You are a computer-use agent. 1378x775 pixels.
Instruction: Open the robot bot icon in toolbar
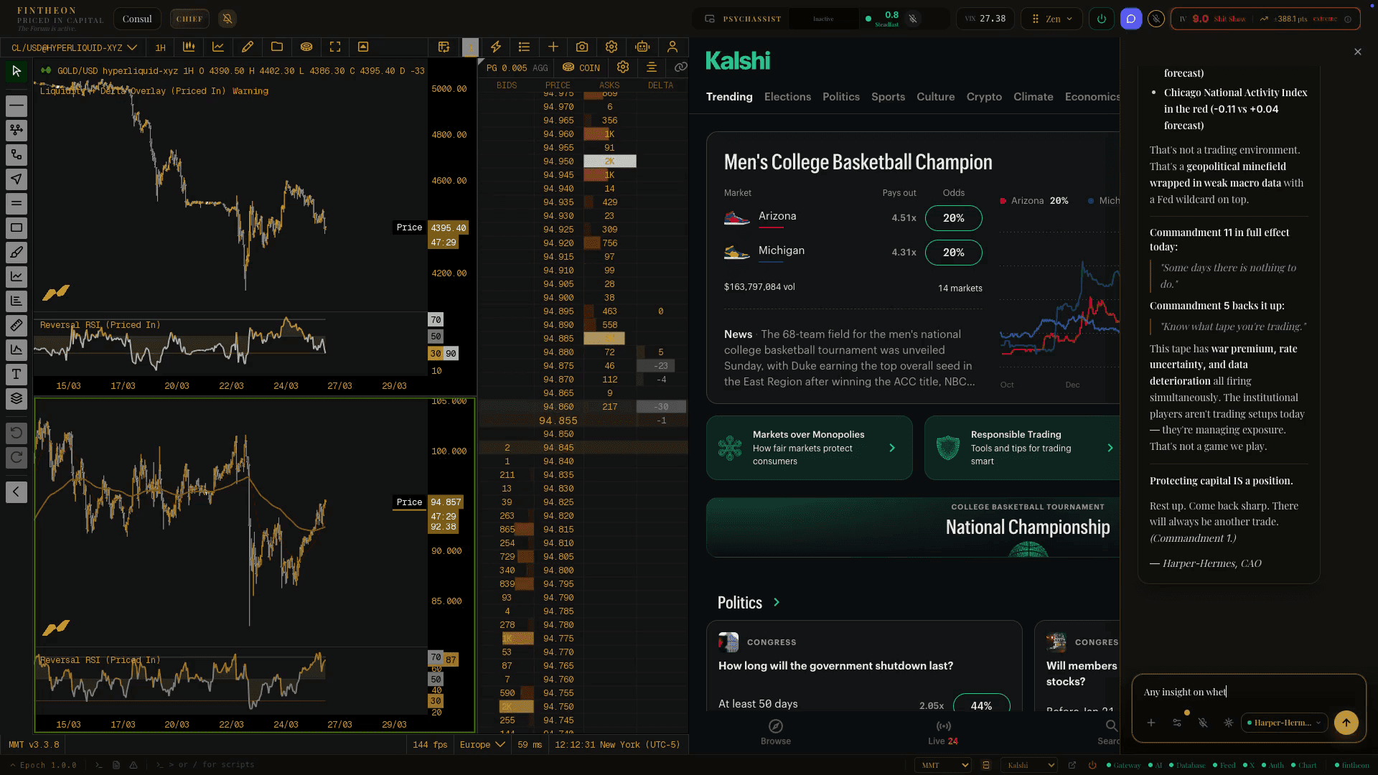tap(642, 47)
